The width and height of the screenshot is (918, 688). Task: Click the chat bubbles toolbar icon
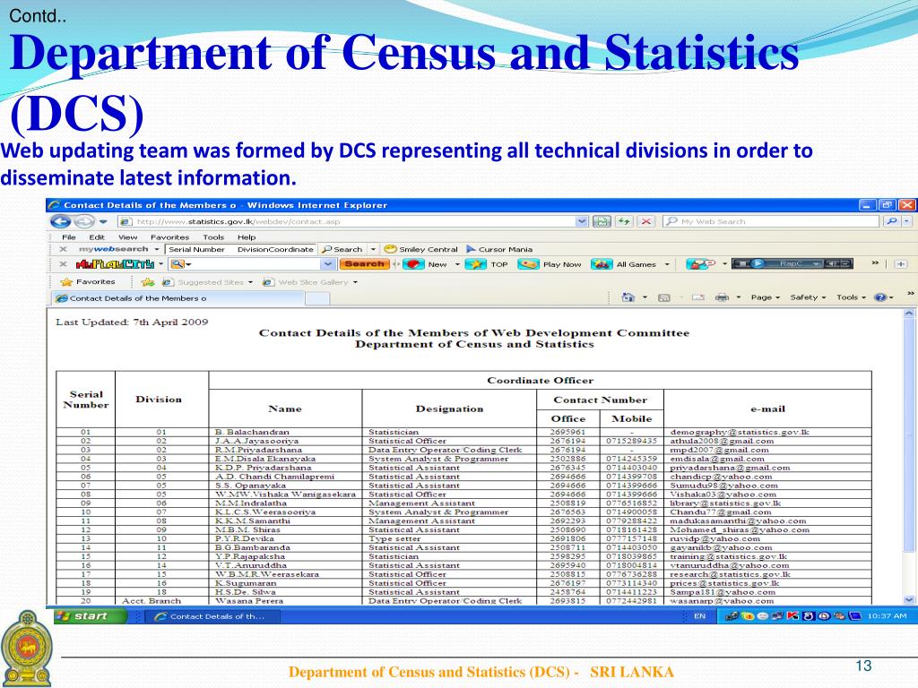click(x=700, y=264)
